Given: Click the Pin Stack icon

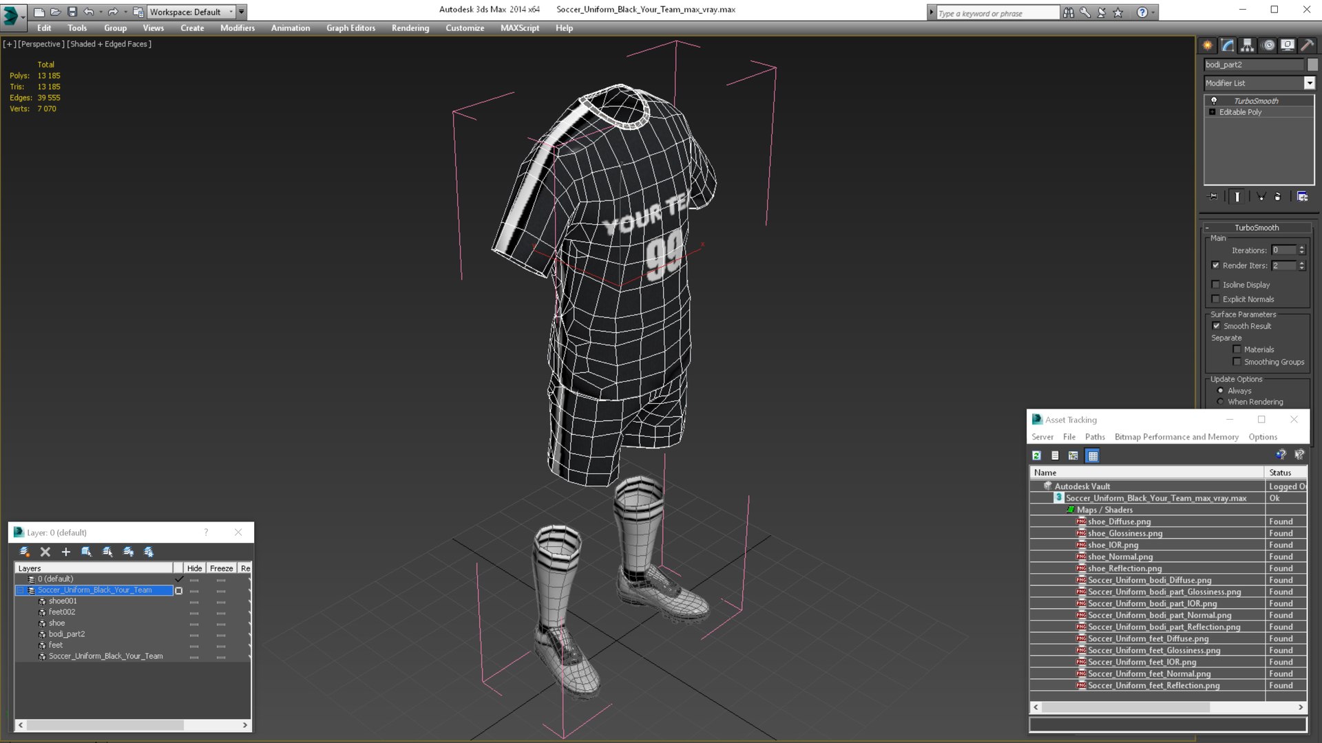Looking at the screenshot, I should pos(1213,197).
